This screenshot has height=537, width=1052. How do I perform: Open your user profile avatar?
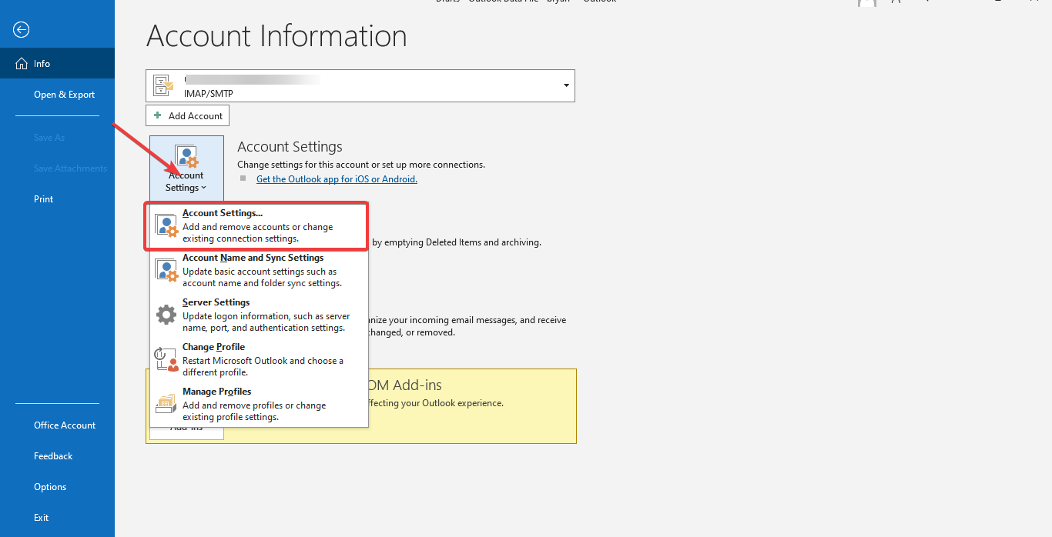point(867,5)
